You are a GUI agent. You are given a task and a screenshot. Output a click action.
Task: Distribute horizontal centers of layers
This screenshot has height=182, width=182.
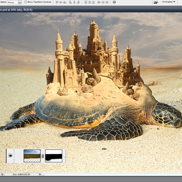click(x=103, y=2)
